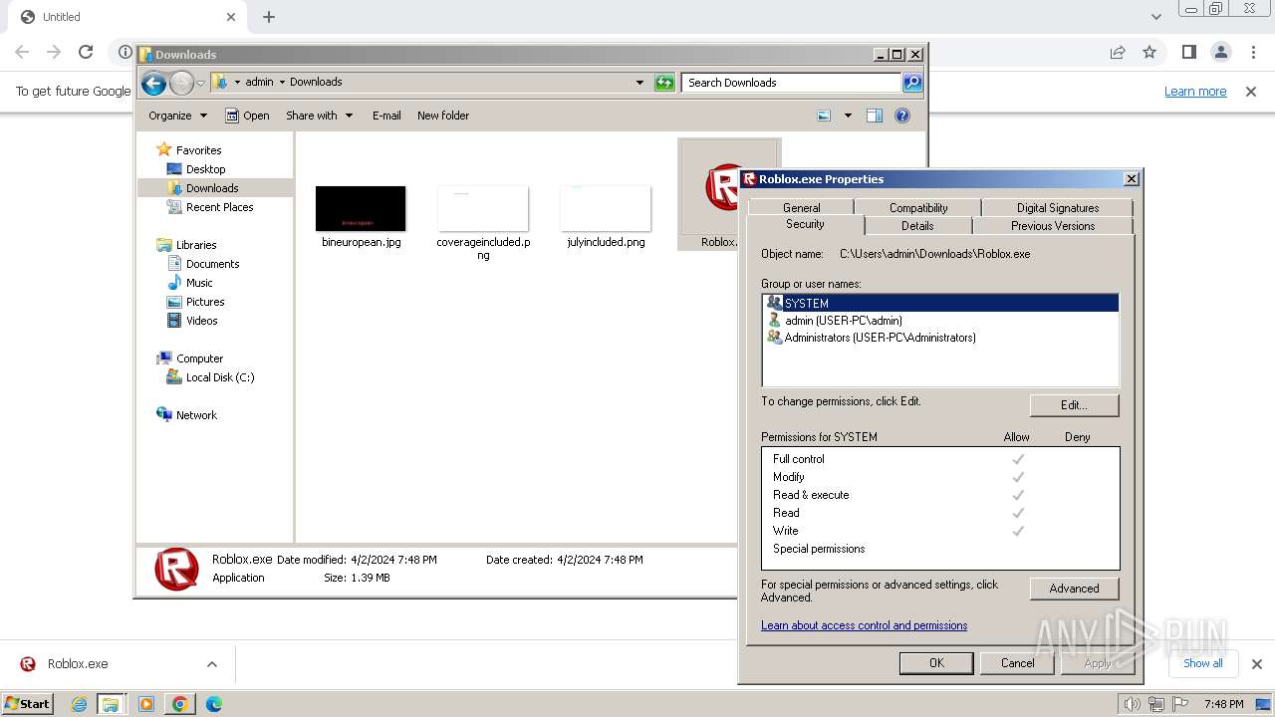Select Libraries in navigation pane
The height and width of the screenshot is (717, 1275).
(196, 245)
